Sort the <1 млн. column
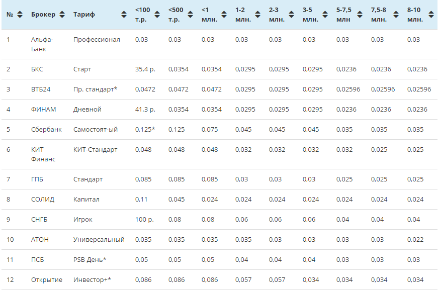This screenshot has width=438, height=290. [224, 15]
